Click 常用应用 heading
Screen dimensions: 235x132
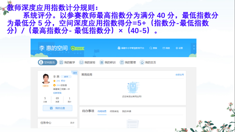87,75
